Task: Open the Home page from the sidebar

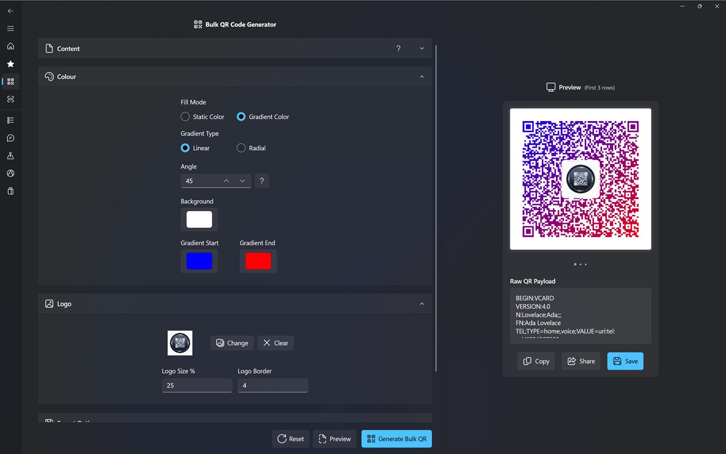Action: pyautogui.click(x=10, y=46)
